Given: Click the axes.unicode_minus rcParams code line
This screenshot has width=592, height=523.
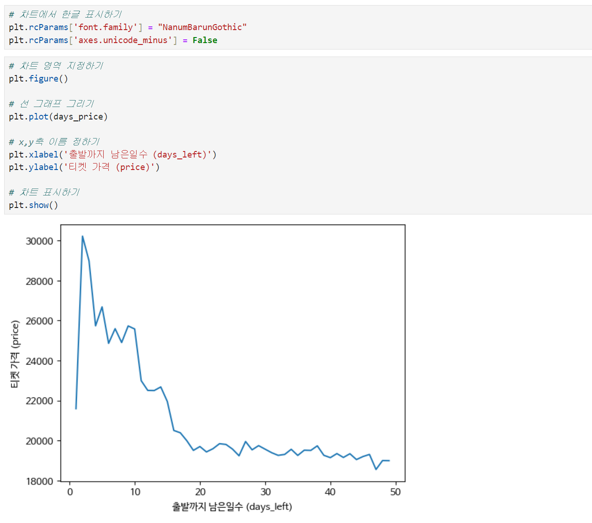Looking at the screenshot, I should pos(113,40).
